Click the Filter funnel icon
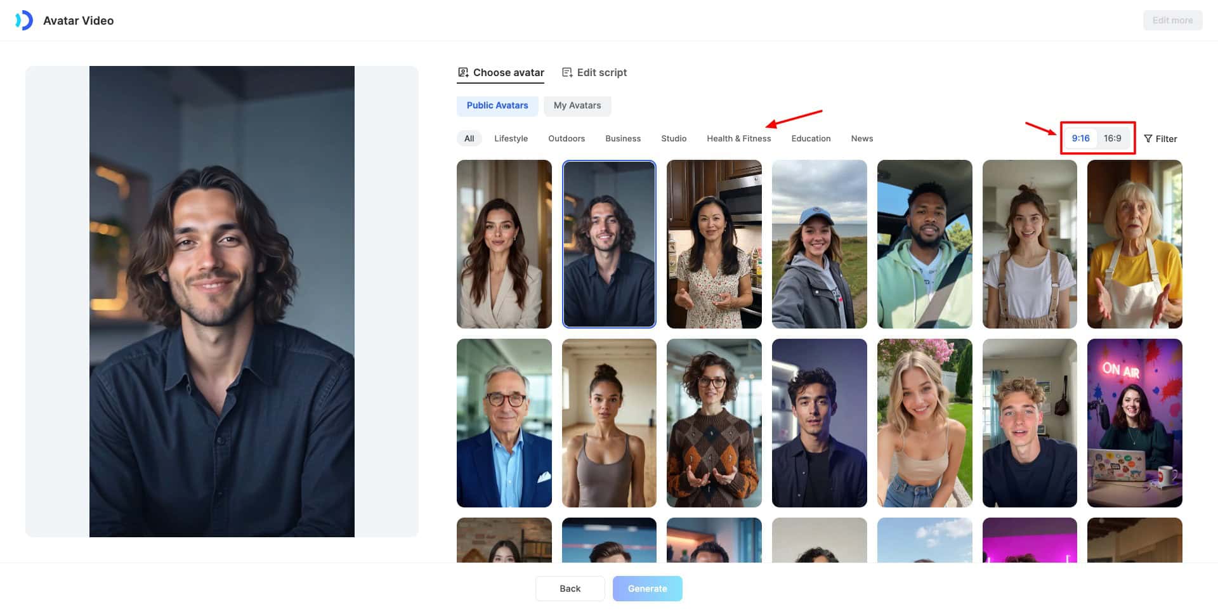 coord(1148,139)
